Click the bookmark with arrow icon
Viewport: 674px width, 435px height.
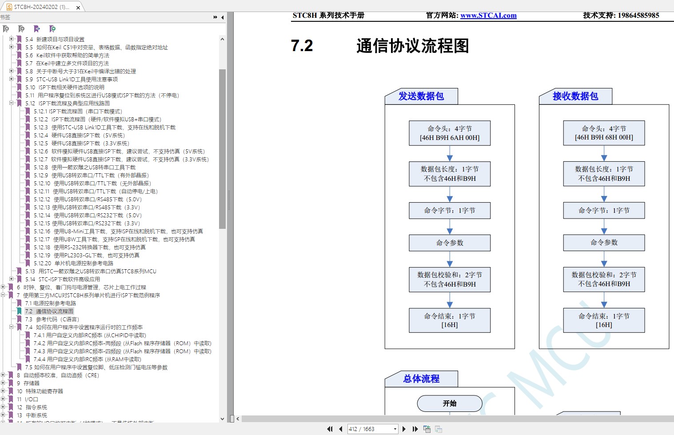(37, 29)
